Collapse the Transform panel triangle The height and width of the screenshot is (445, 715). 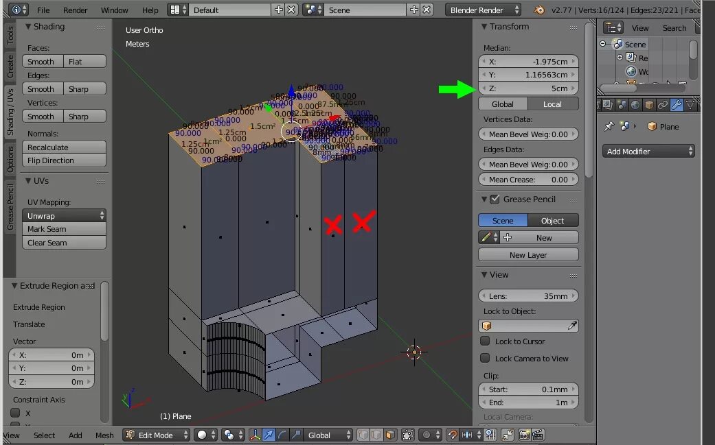coord(484,26)
